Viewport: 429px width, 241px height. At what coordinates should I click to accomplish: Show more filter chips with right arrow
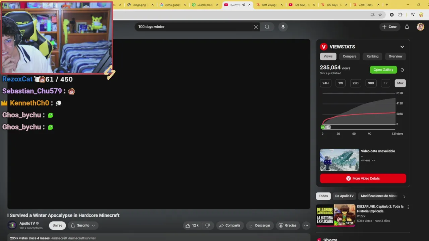[404, 196]
